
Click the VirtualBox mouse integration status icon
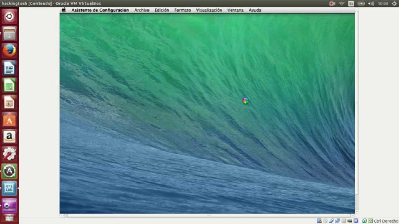point(364,221)
